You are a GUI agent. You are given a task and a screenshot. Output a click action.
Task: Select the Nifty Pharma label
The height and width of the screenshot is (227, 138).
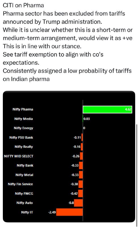(x=23, y=109)
